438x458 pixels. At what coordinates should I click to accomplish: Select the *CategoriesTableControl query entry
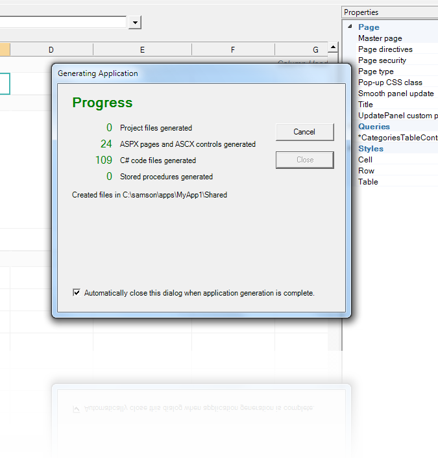click(x=397, y=138)
